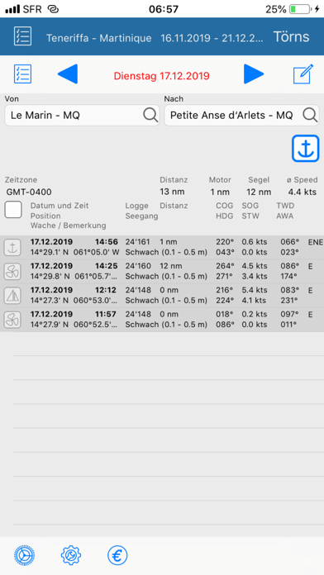Tap the total Distanz value 13 nm

tap(172, 192)
